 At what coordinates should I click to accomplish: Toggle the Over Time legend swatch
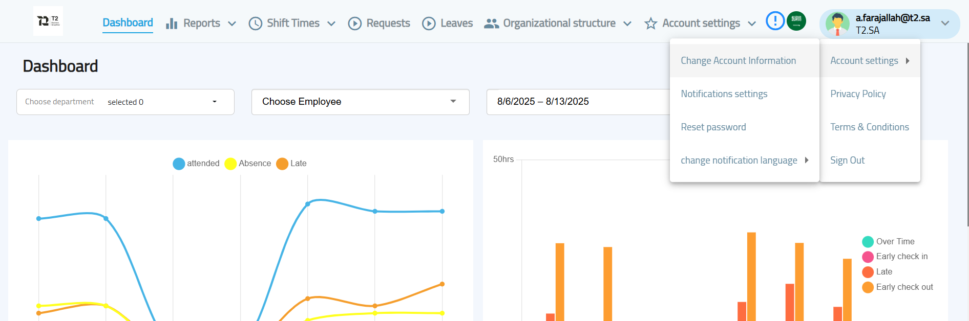tap(868, 242)
